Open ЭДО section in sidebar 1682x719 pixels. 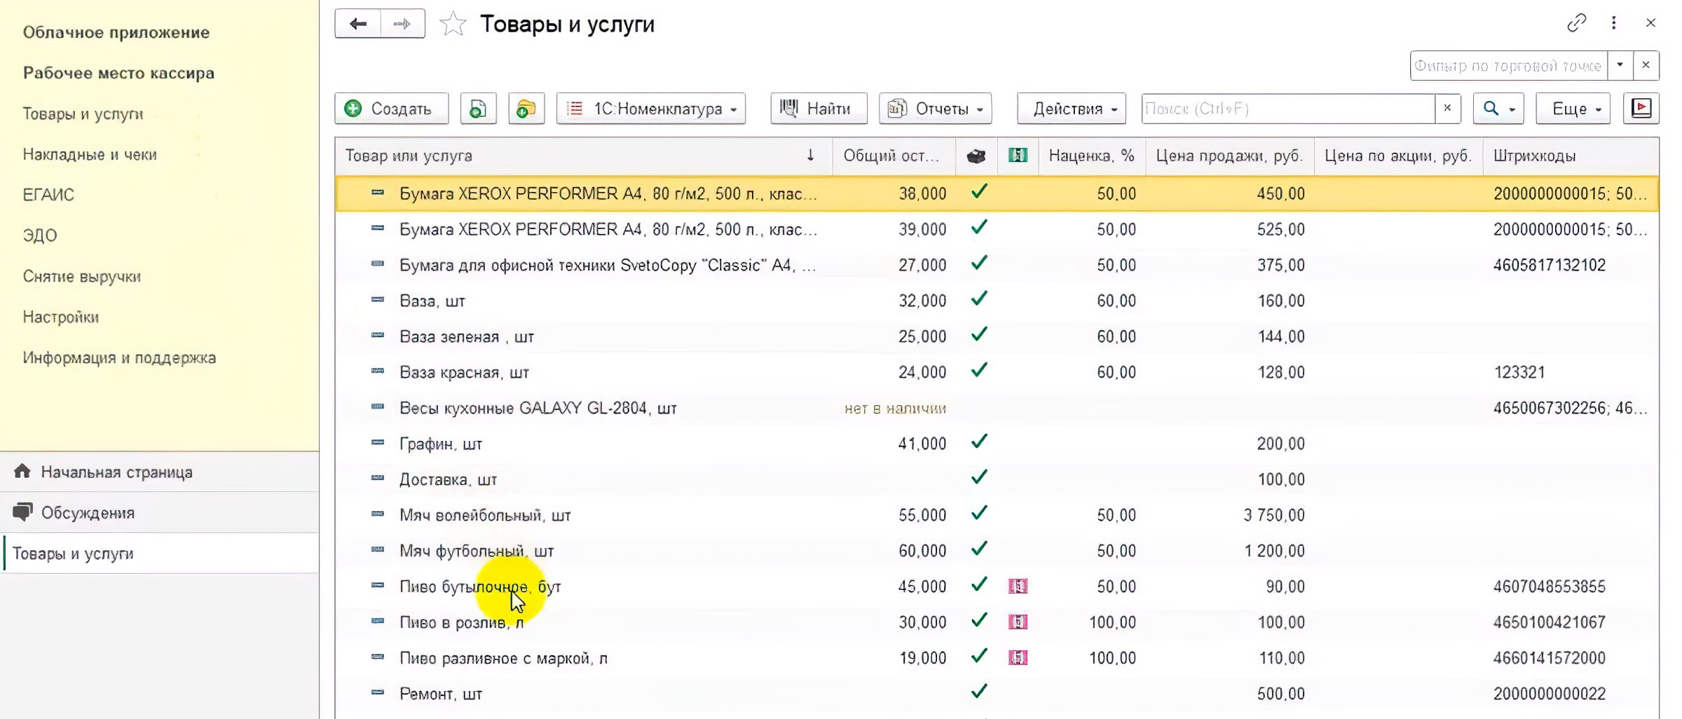coord(40,235)
